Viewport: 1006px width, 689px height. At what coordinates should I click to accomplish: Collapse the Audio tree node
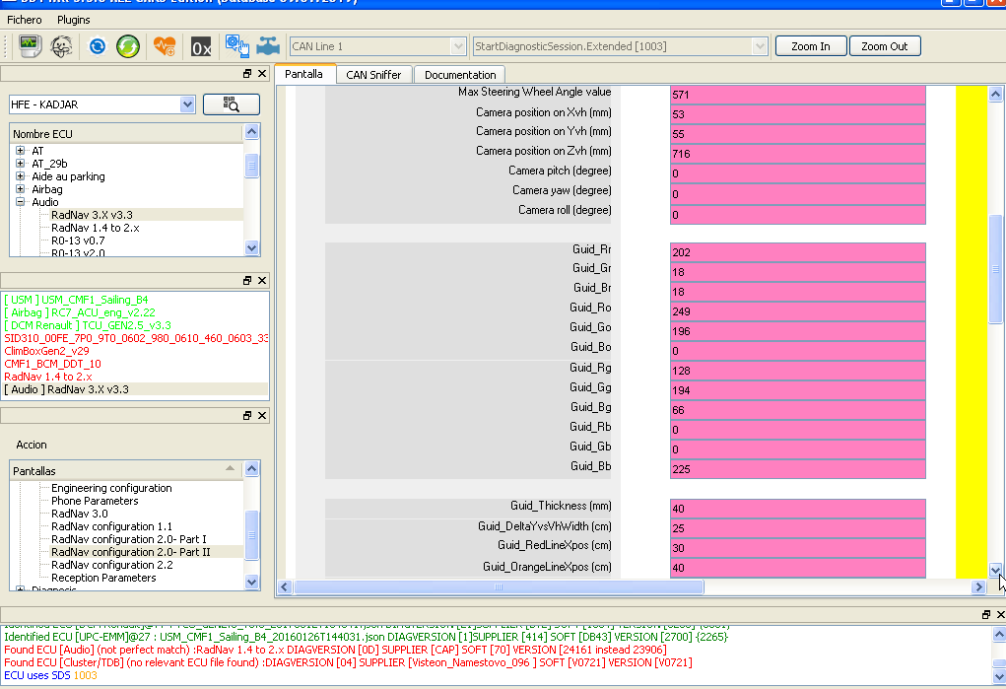[20, 202]
